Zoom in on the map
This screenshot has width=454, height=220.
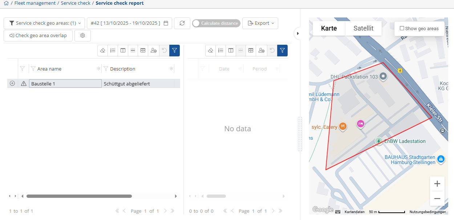[437, 184]
